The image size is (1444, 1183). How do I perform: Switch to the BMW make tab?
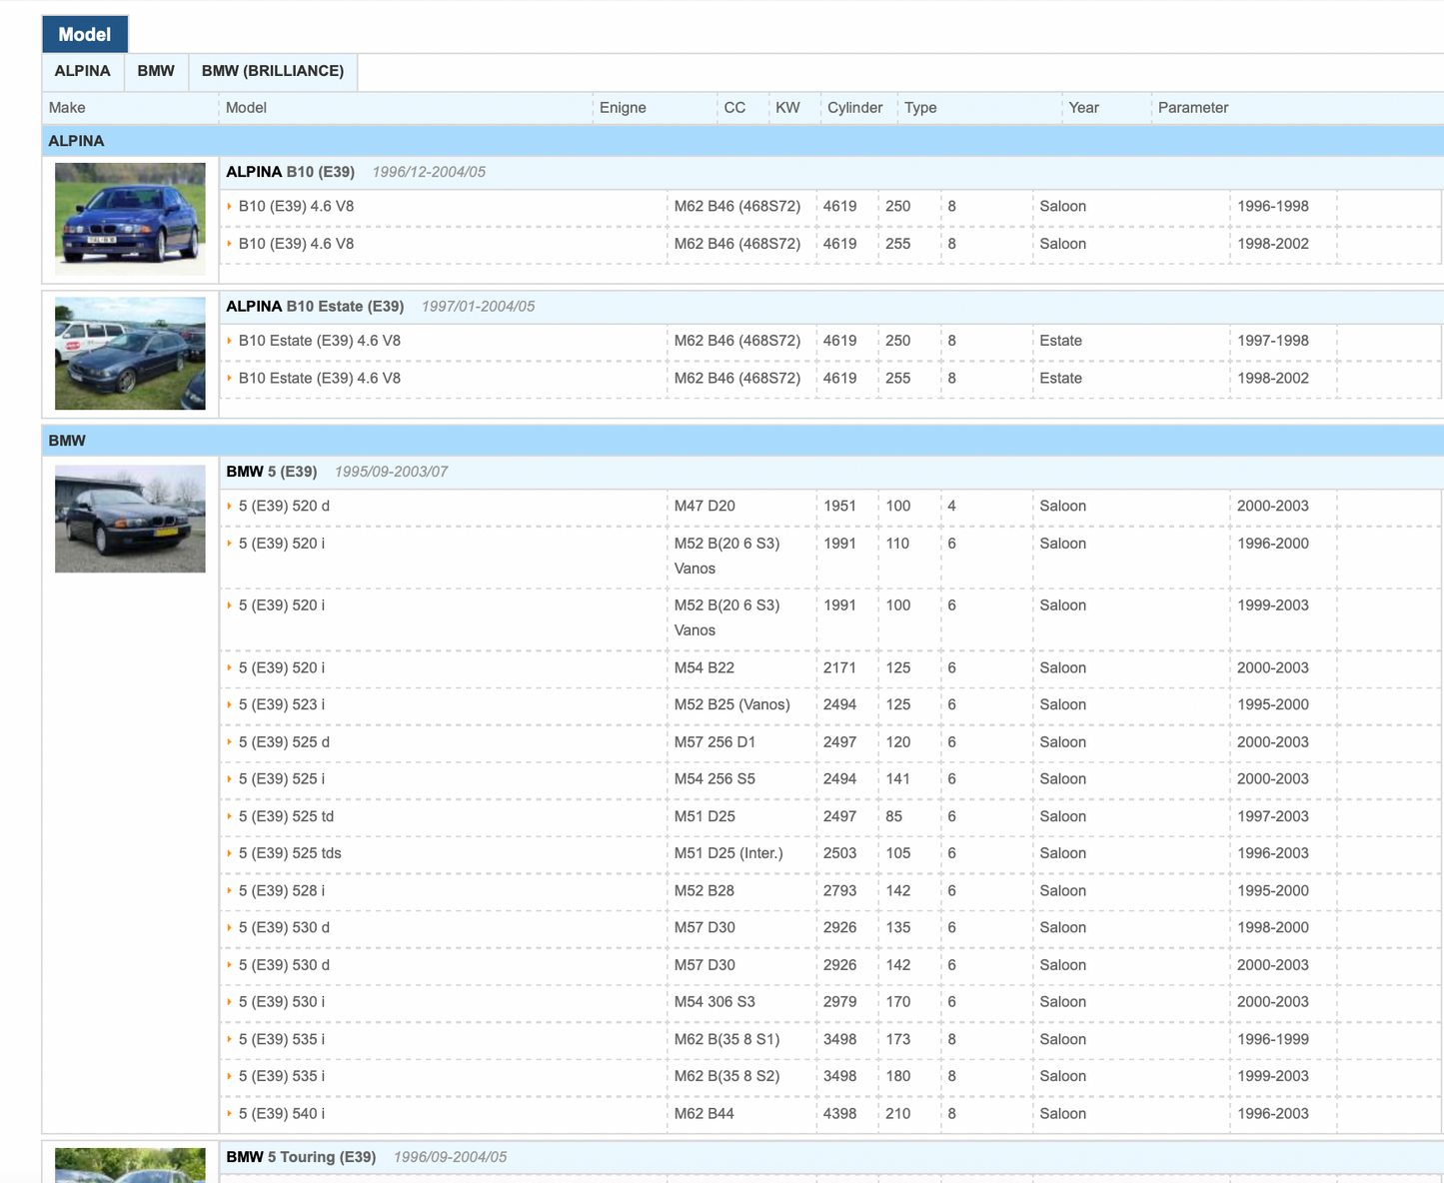[156, 71]
